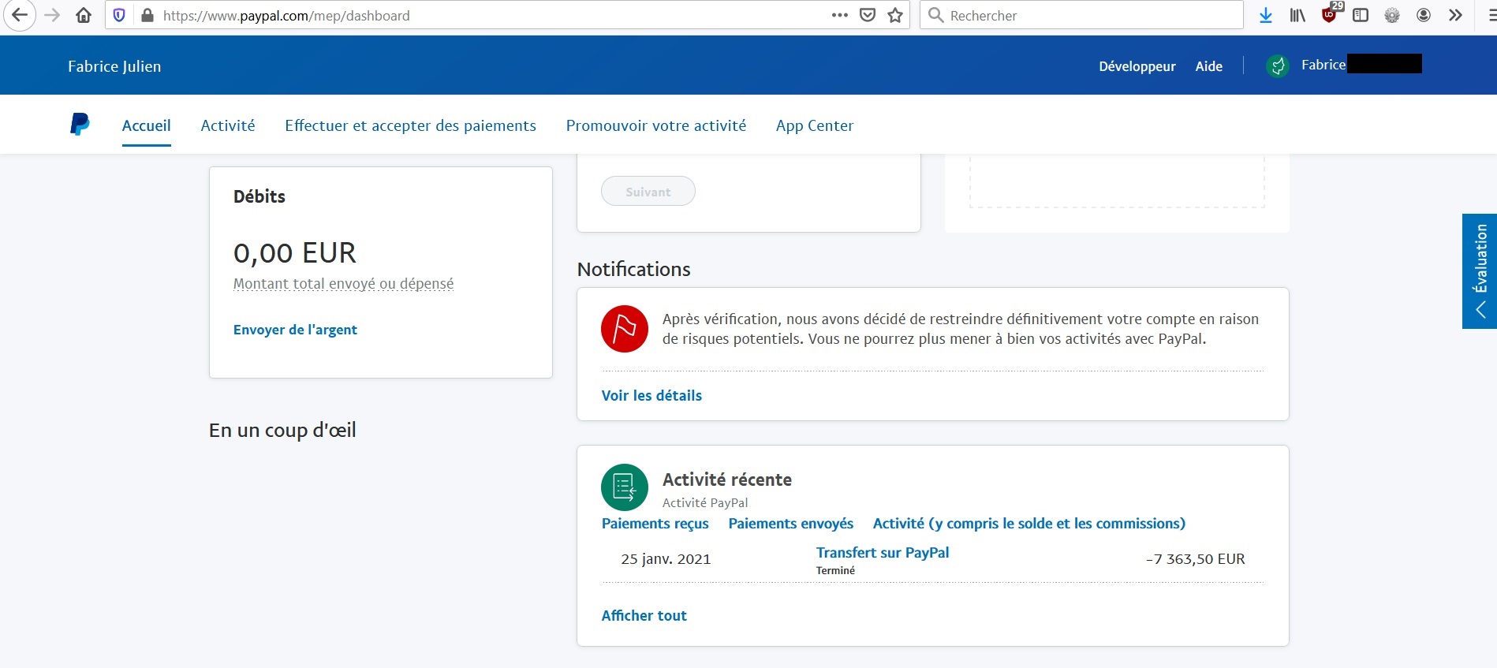1497x668 pixels.
Task: Open the Firefox account avatar icon
Action: (1424, 15)
